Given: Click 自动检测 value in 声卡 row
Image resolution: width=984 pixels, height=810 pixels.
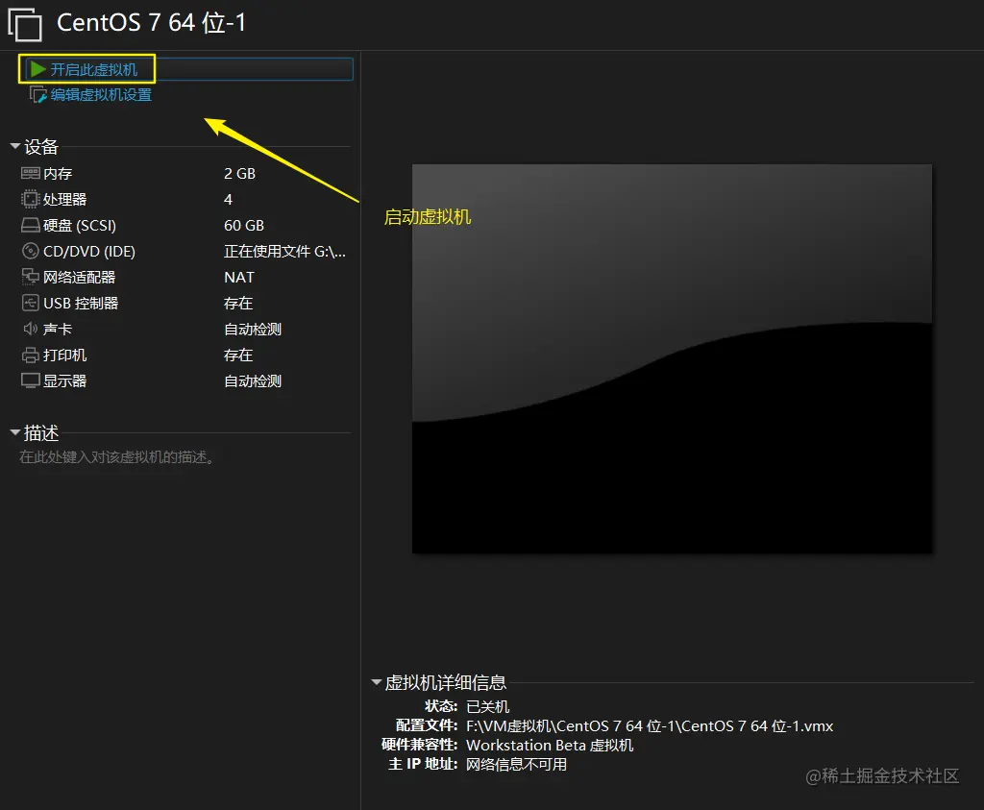Looking at the screenshot, I should [253, 330].
